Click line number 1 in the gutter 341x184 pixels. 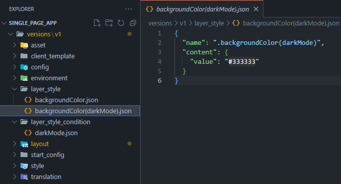coord(159,33)
